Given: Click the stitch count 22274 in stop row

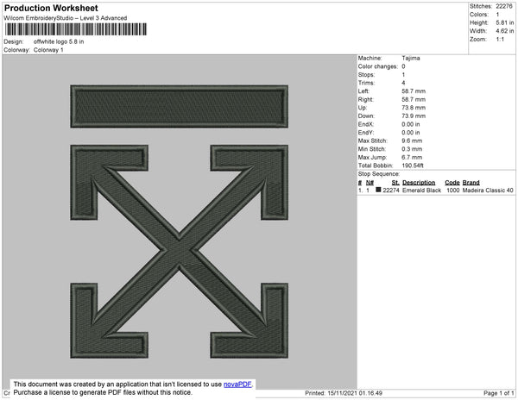Looking at the screenshot, I should tap(391, 191).
